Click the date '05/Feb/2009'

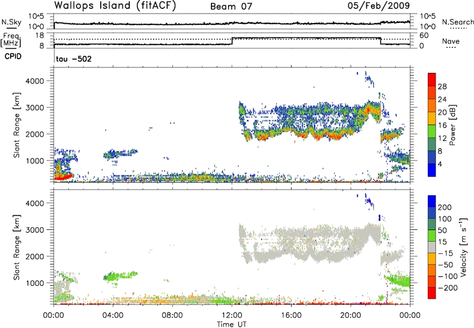379,5
